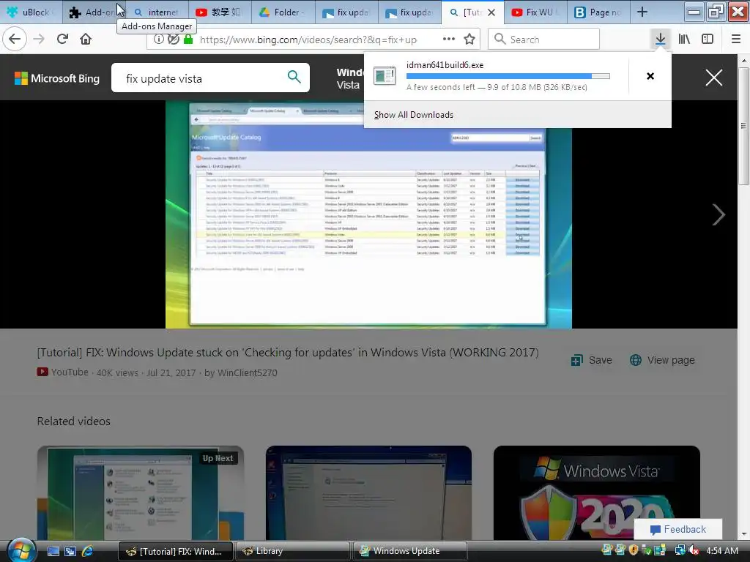
Task: Save the video with Save button
Action: 592,360
